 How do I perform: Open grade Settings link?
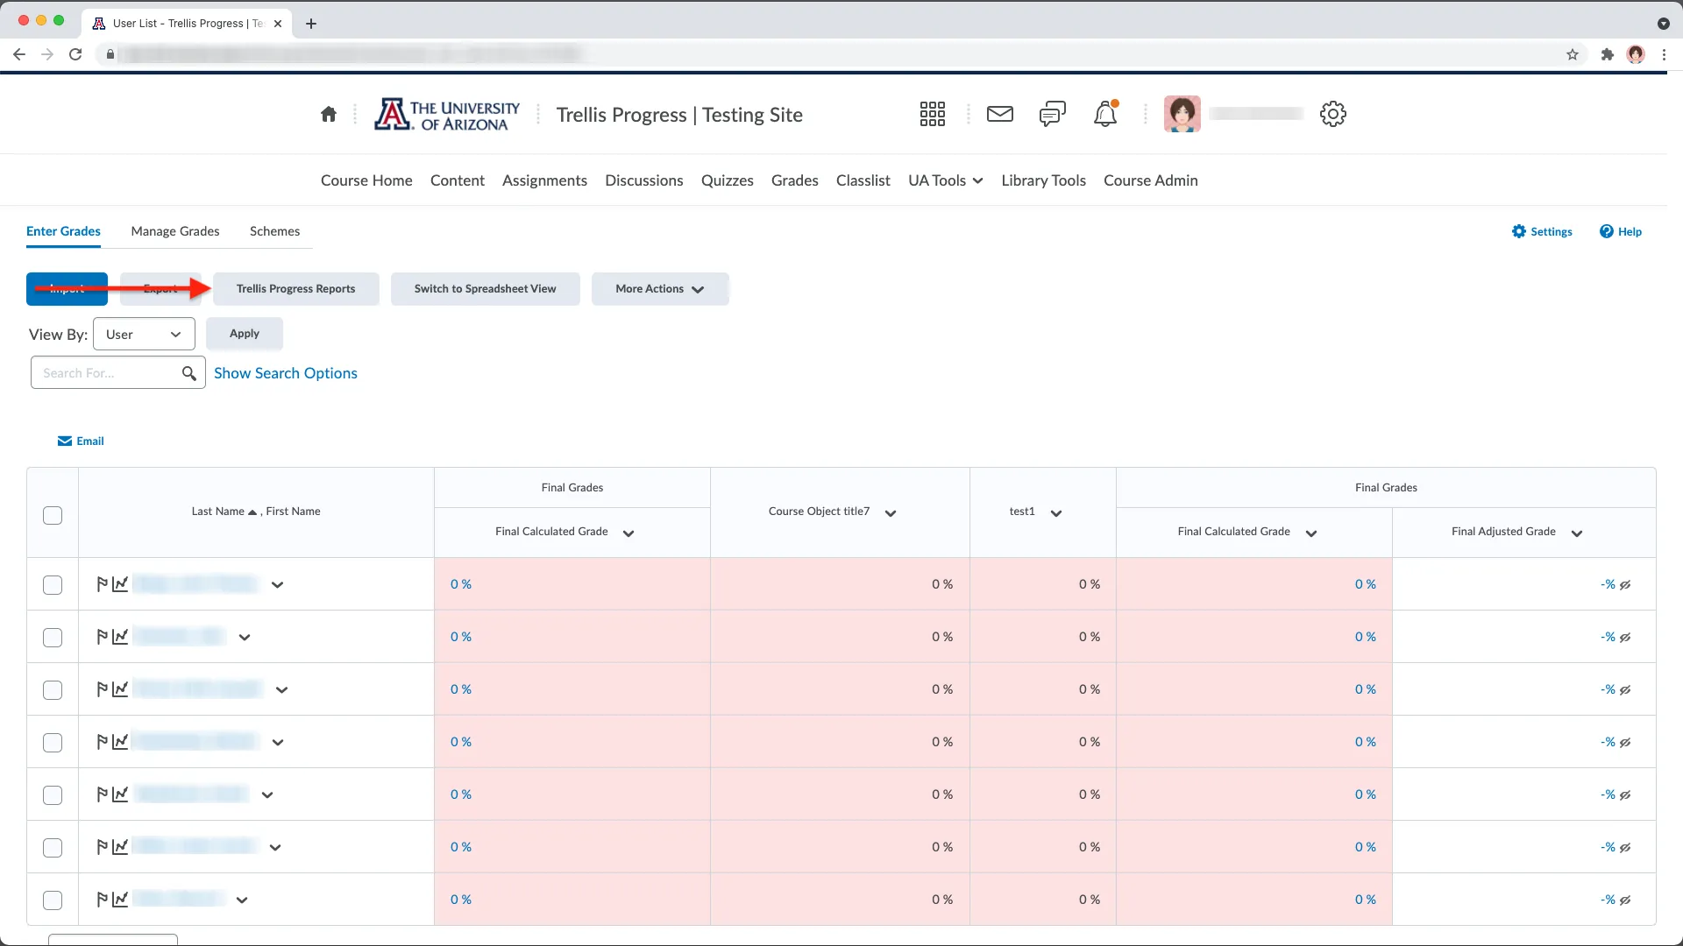1542,232
